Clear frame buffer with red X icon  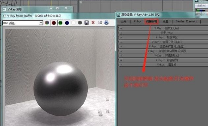(x=93, y=22)
